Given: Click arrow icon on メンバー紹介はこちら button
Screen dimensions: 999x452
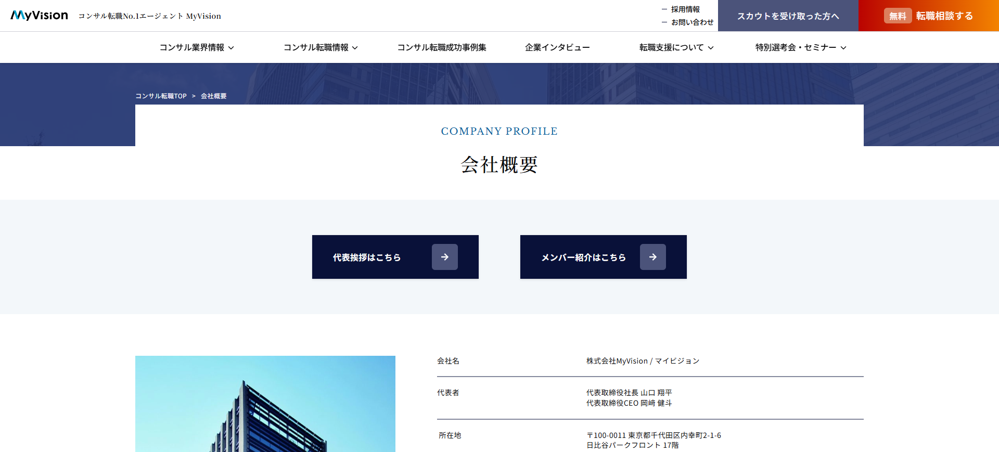Looking at the screenshot, I should coord(653,257).
